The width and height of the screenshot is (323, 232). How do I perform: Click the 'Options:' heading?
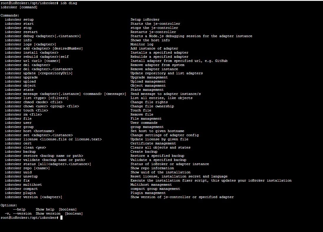(9, 205)
